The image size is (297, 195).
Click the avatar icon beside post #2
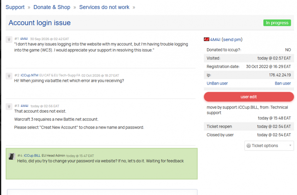pyautogui.click(x=9, y=76)
